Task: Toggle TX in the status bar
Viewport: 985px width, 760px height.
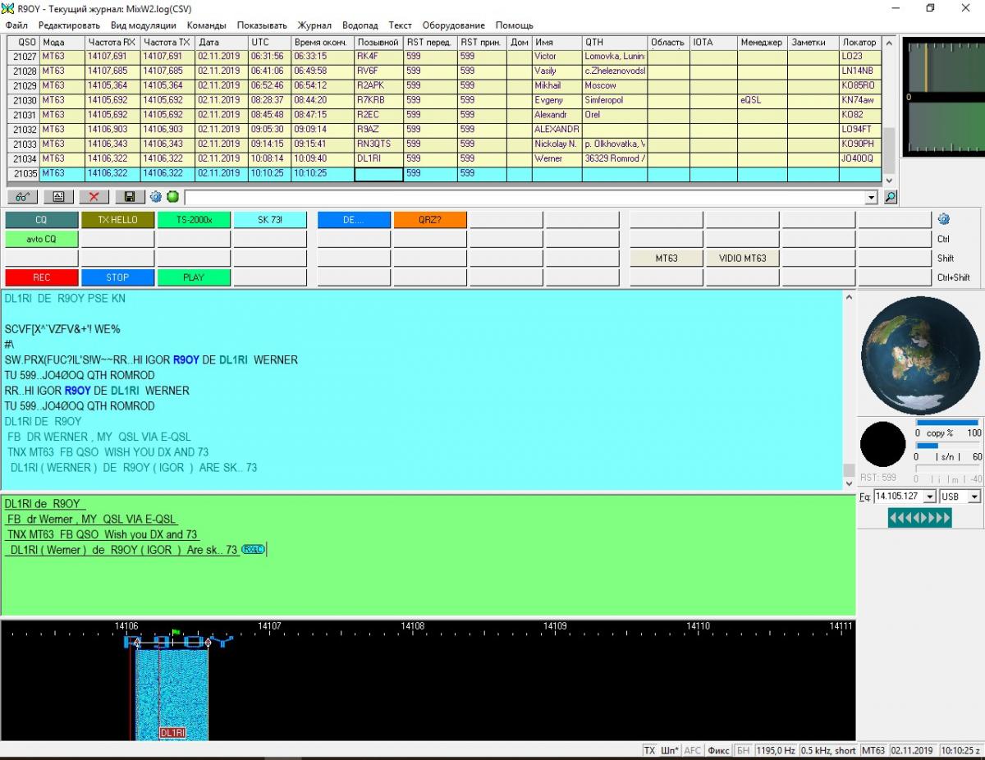Action: tap(649, 750)
